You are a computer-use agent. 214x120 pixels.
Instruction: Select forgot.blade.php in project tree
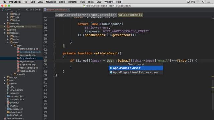pyautogui.click(x=28, y=58)
